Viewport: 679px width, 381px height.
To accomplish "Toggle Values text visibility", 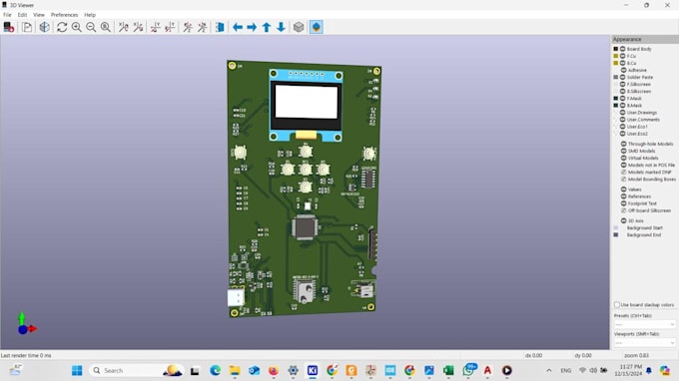I will click(x=623, y=190).
